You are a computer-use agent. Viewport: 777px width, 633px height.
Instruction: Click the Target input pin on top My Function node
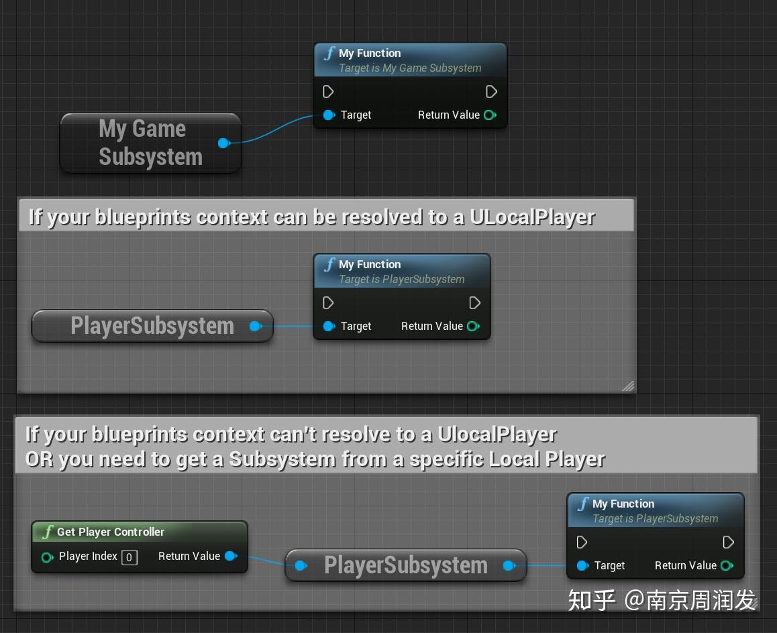tap(329, 115)
